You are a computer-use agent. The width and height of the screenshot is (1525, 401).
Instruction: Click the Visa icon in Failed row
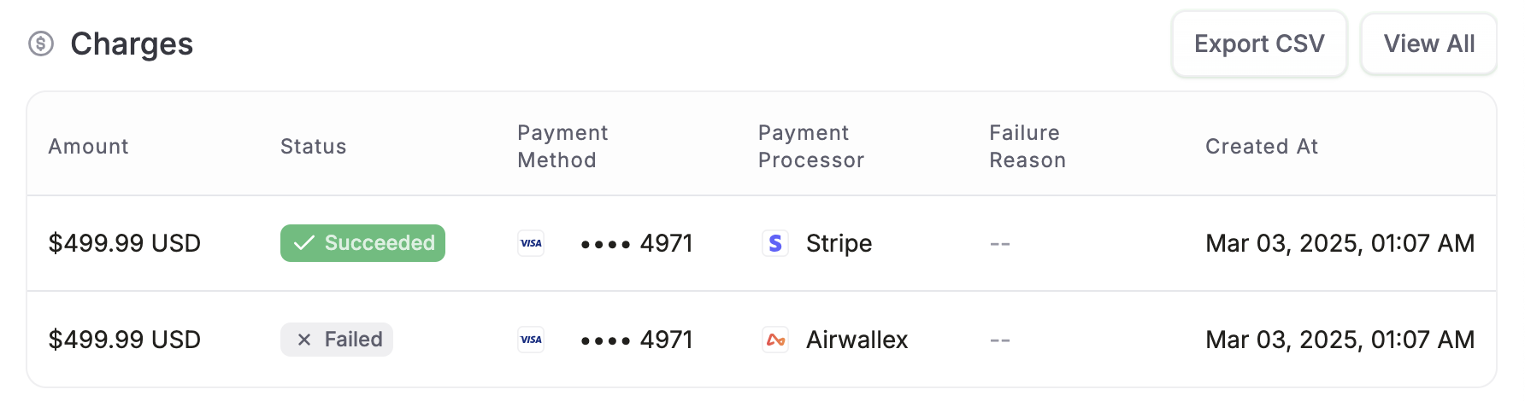click(531, 340)
